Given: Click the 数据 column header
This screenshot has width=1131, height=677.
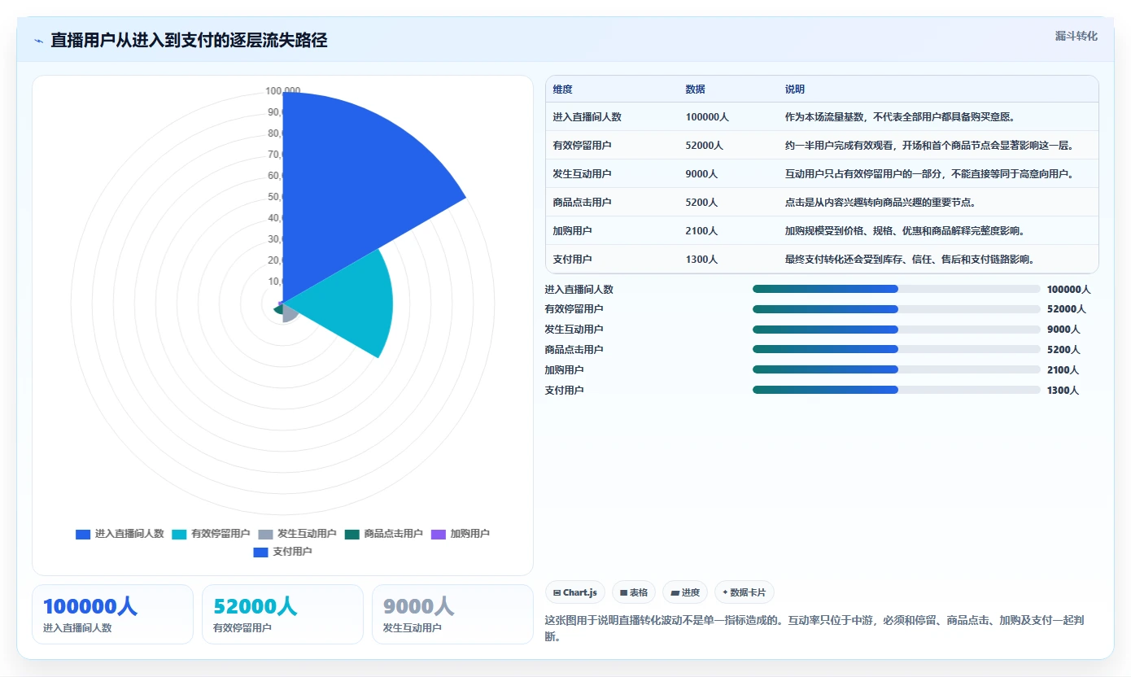Looking at the screenshot, I should [695, 90].
